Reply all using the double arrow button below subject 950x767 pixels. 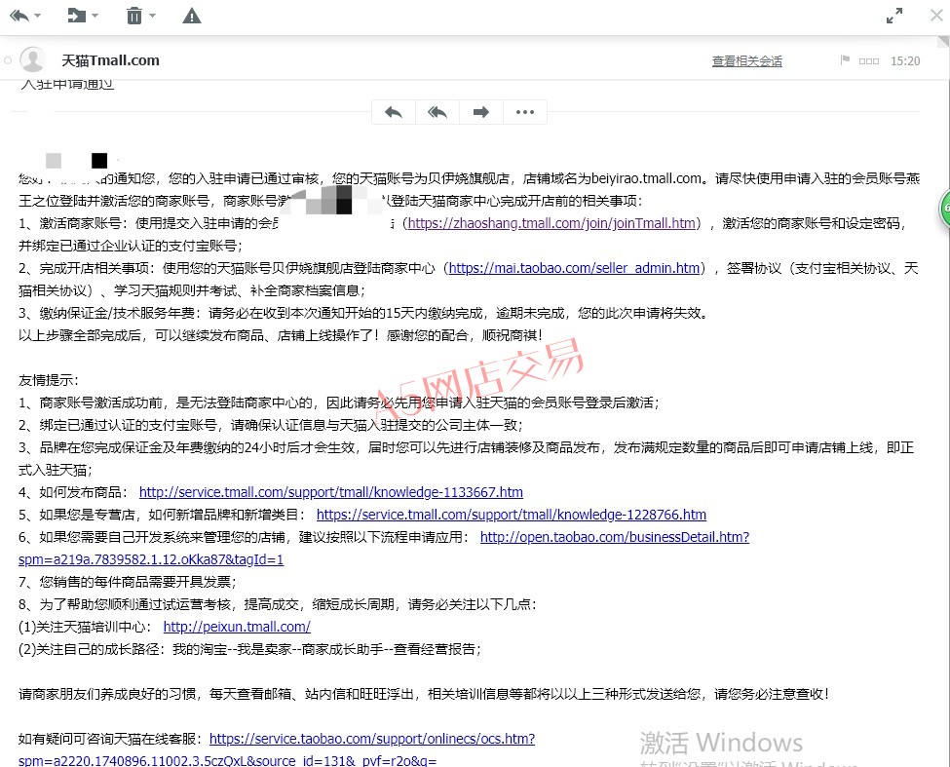coord(437,112)
